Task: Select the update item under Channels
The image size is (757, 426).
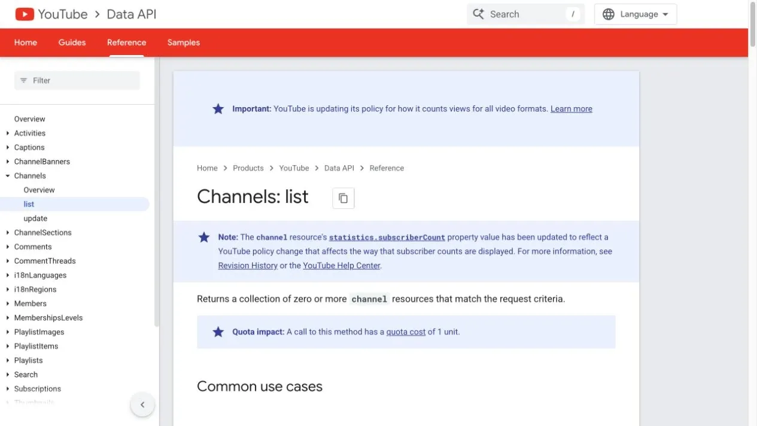Action: click(35, 219)
